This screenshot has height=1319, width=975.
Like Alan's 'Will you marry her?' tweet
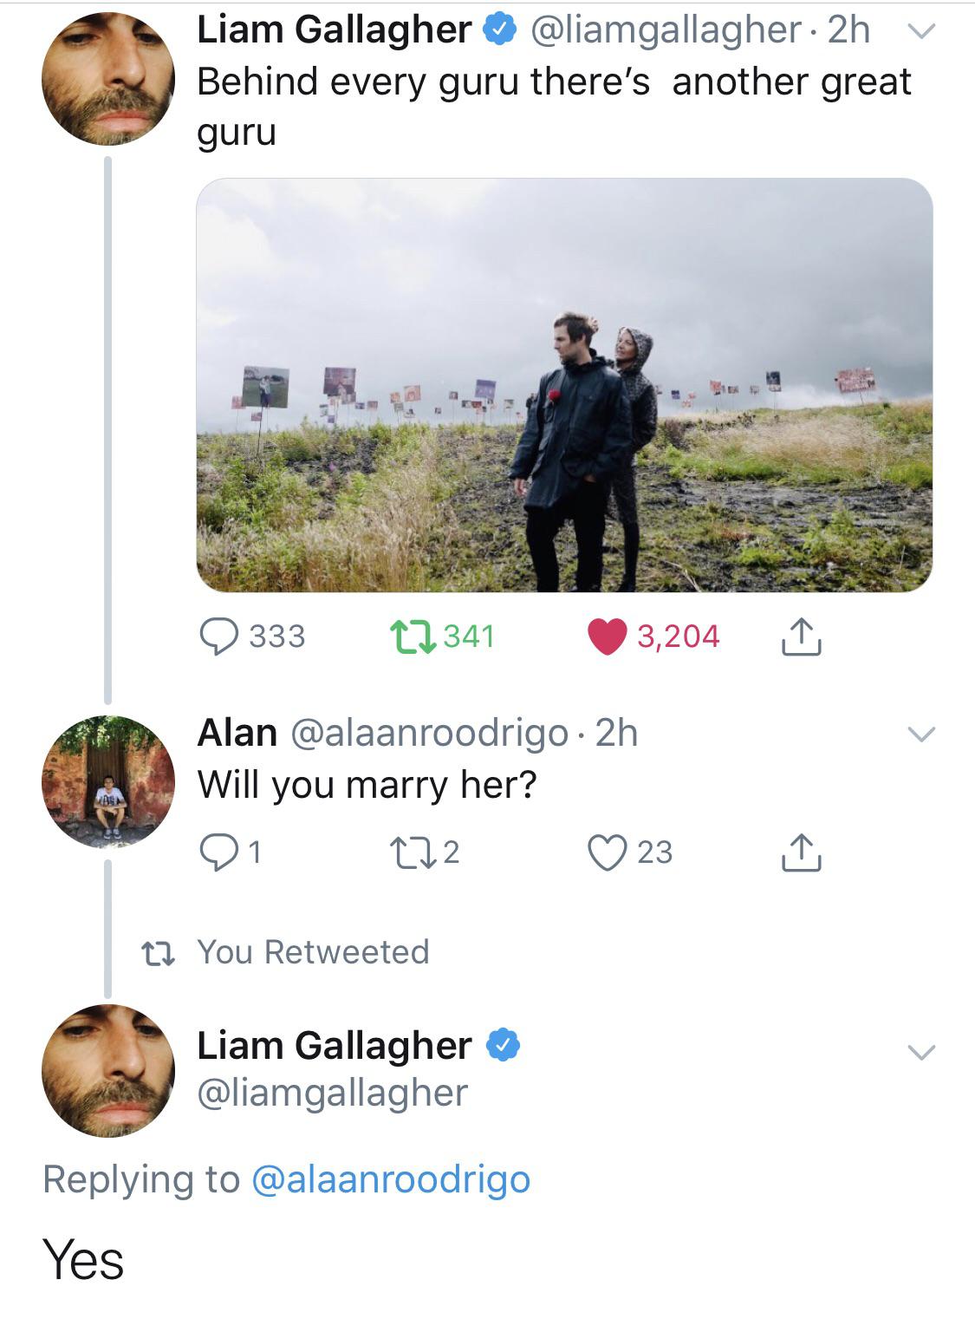pyautogui.click(x=608, y=852)
